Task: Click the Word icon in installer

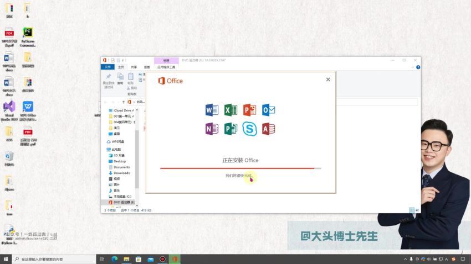Action: (212, 110)
